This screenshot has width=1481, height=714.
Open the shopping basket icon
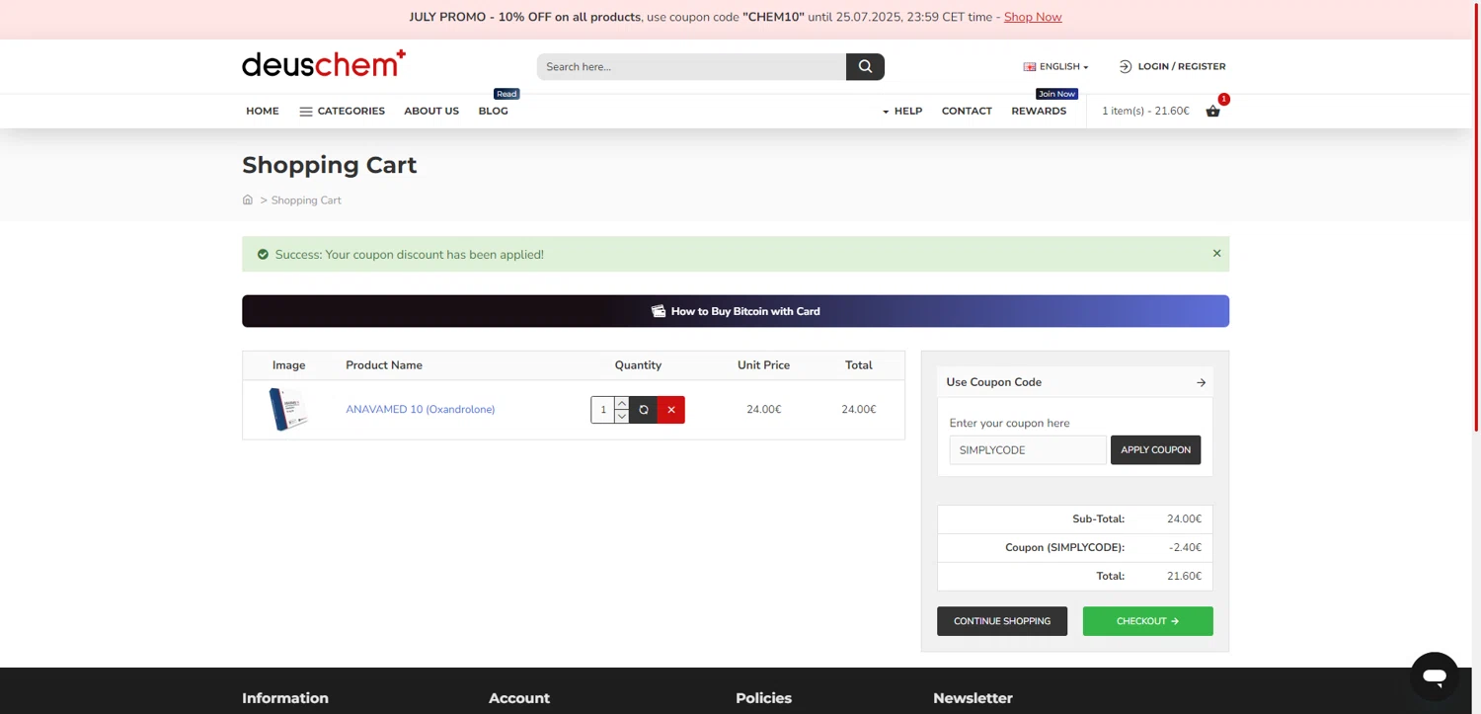[x=1212, y=111]
